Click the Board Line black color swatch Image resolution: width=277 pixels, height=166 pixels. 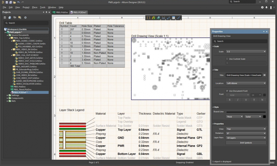point(264,116)
